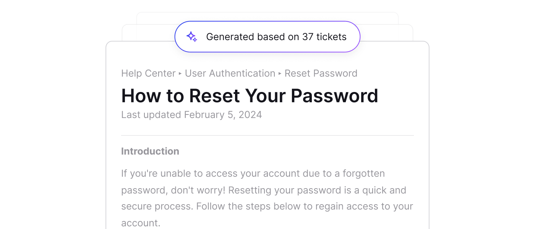Click the word 'account.' on last line

(141, 223)
